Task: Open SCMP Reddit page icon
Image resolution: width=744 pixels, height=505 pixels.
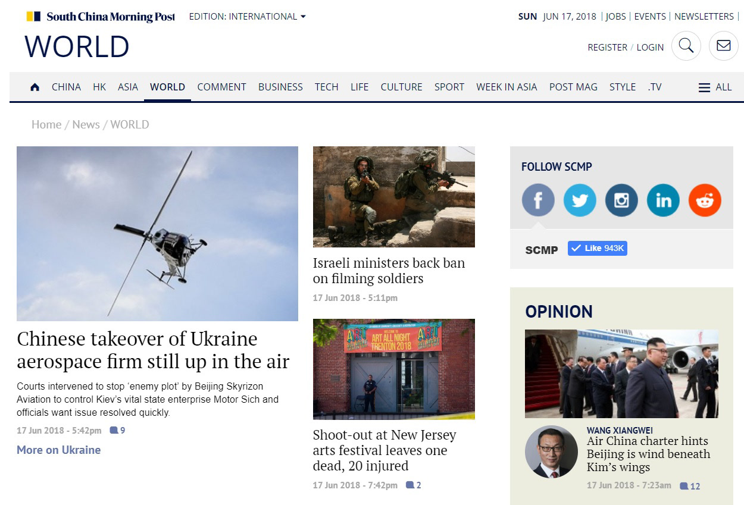Action: pos(705,200)
